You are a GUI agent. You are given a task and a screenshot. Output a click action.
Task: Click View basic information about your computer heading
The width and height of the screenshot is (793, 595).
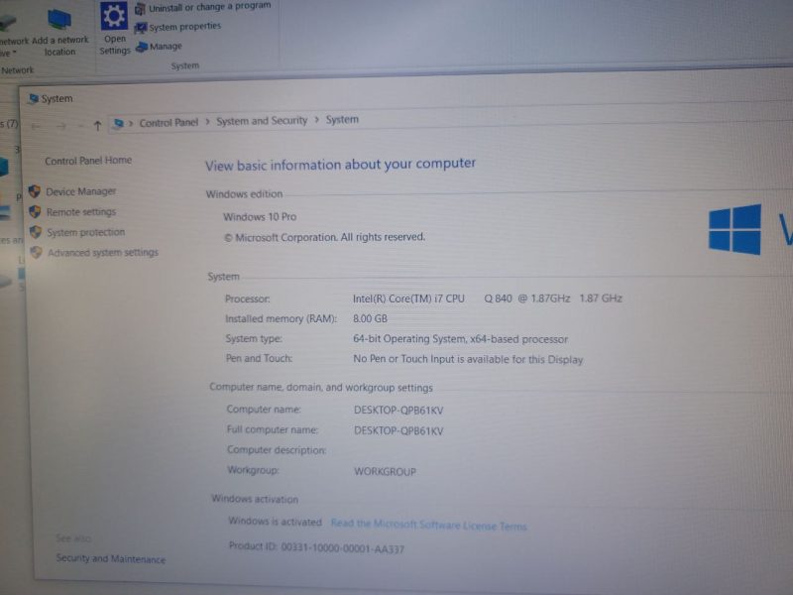pyautogui.click(x=340, y=165)
